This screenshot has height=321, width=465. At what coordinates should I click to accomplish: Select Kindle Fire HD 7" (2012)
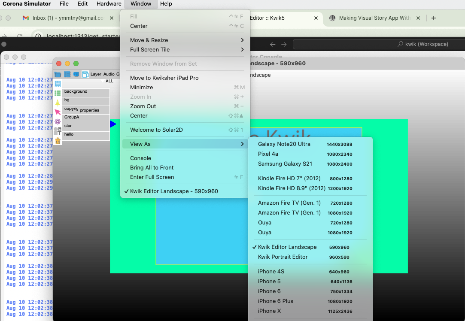click(310, 179)
